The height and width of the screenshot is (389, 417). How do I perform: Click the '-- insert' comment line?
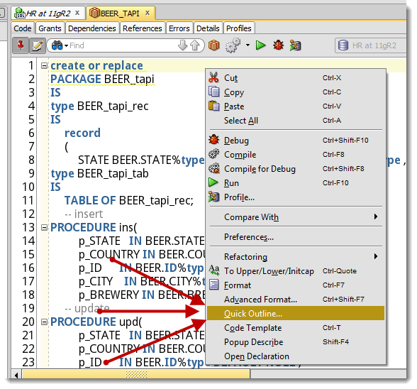(84, 214)
